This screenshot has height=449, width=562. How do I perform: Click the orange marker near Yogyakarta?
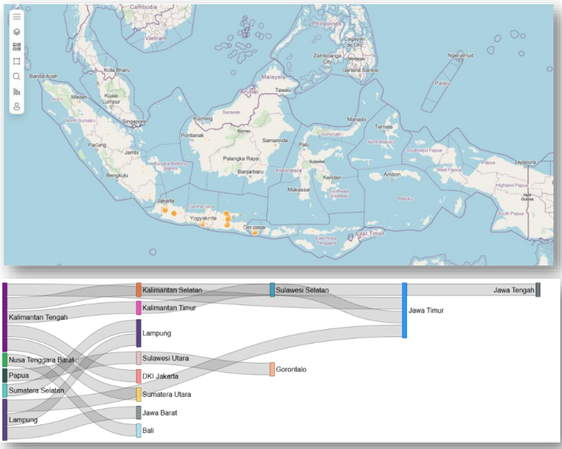coord(203,224)
